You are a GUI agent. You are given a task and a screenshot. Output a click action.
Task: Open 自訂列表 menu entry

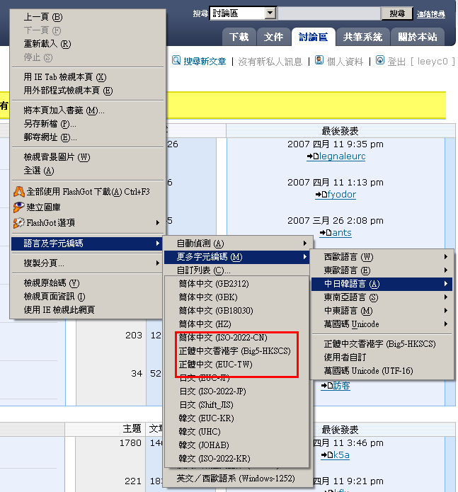pos(237,270)
